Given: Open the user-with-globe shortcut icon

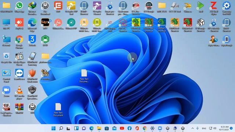Looking at the screenshot, I should click(x=214, y=39).
